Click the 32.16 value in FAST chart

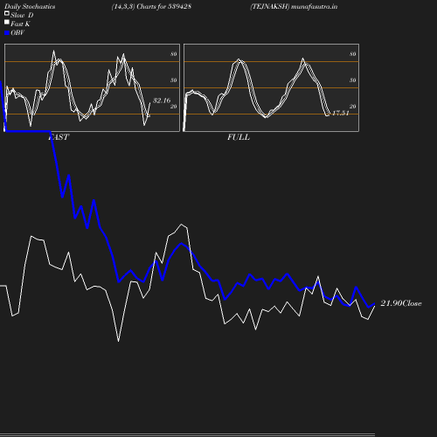[162, 101]
